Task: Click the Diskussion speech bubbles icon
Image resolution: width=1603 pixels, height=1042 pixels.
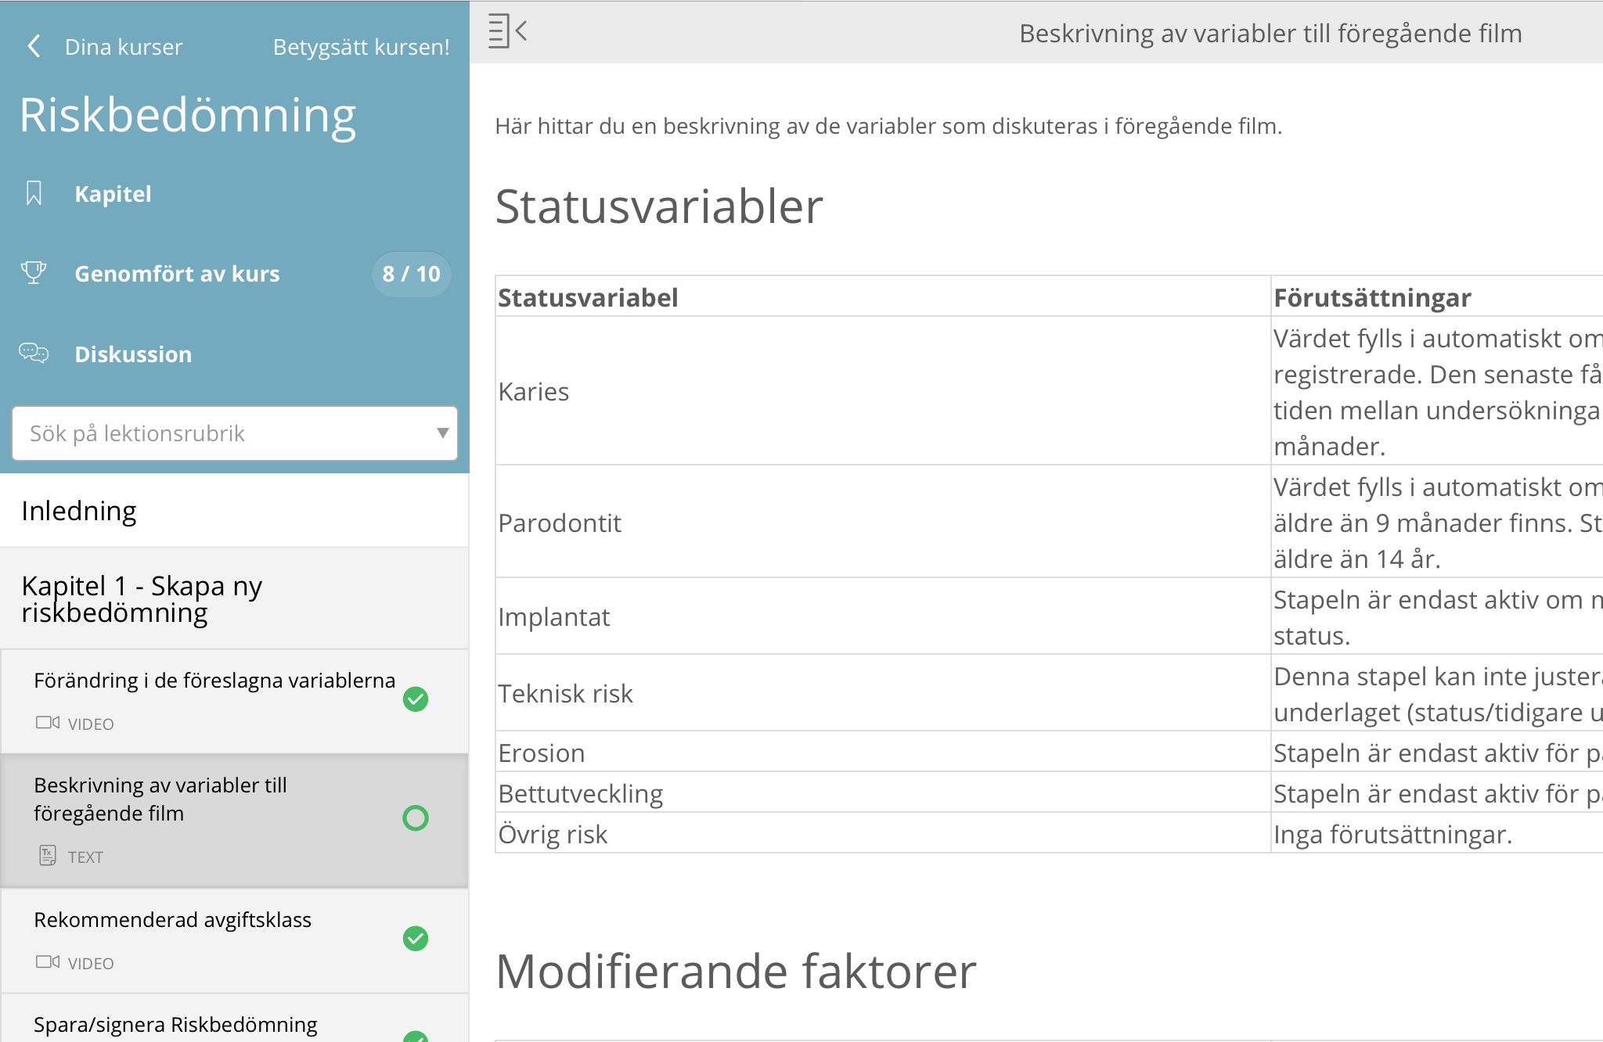Action: 34,354
